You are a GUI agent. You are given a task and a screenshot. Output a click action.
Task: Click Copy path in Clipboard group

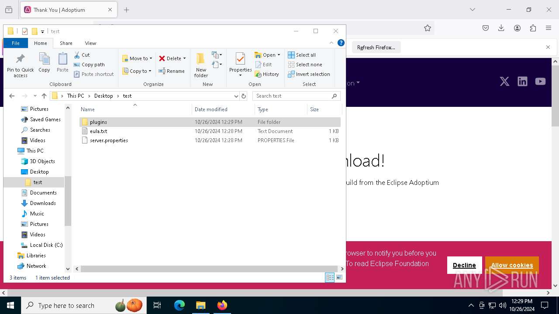coord(89,65)
